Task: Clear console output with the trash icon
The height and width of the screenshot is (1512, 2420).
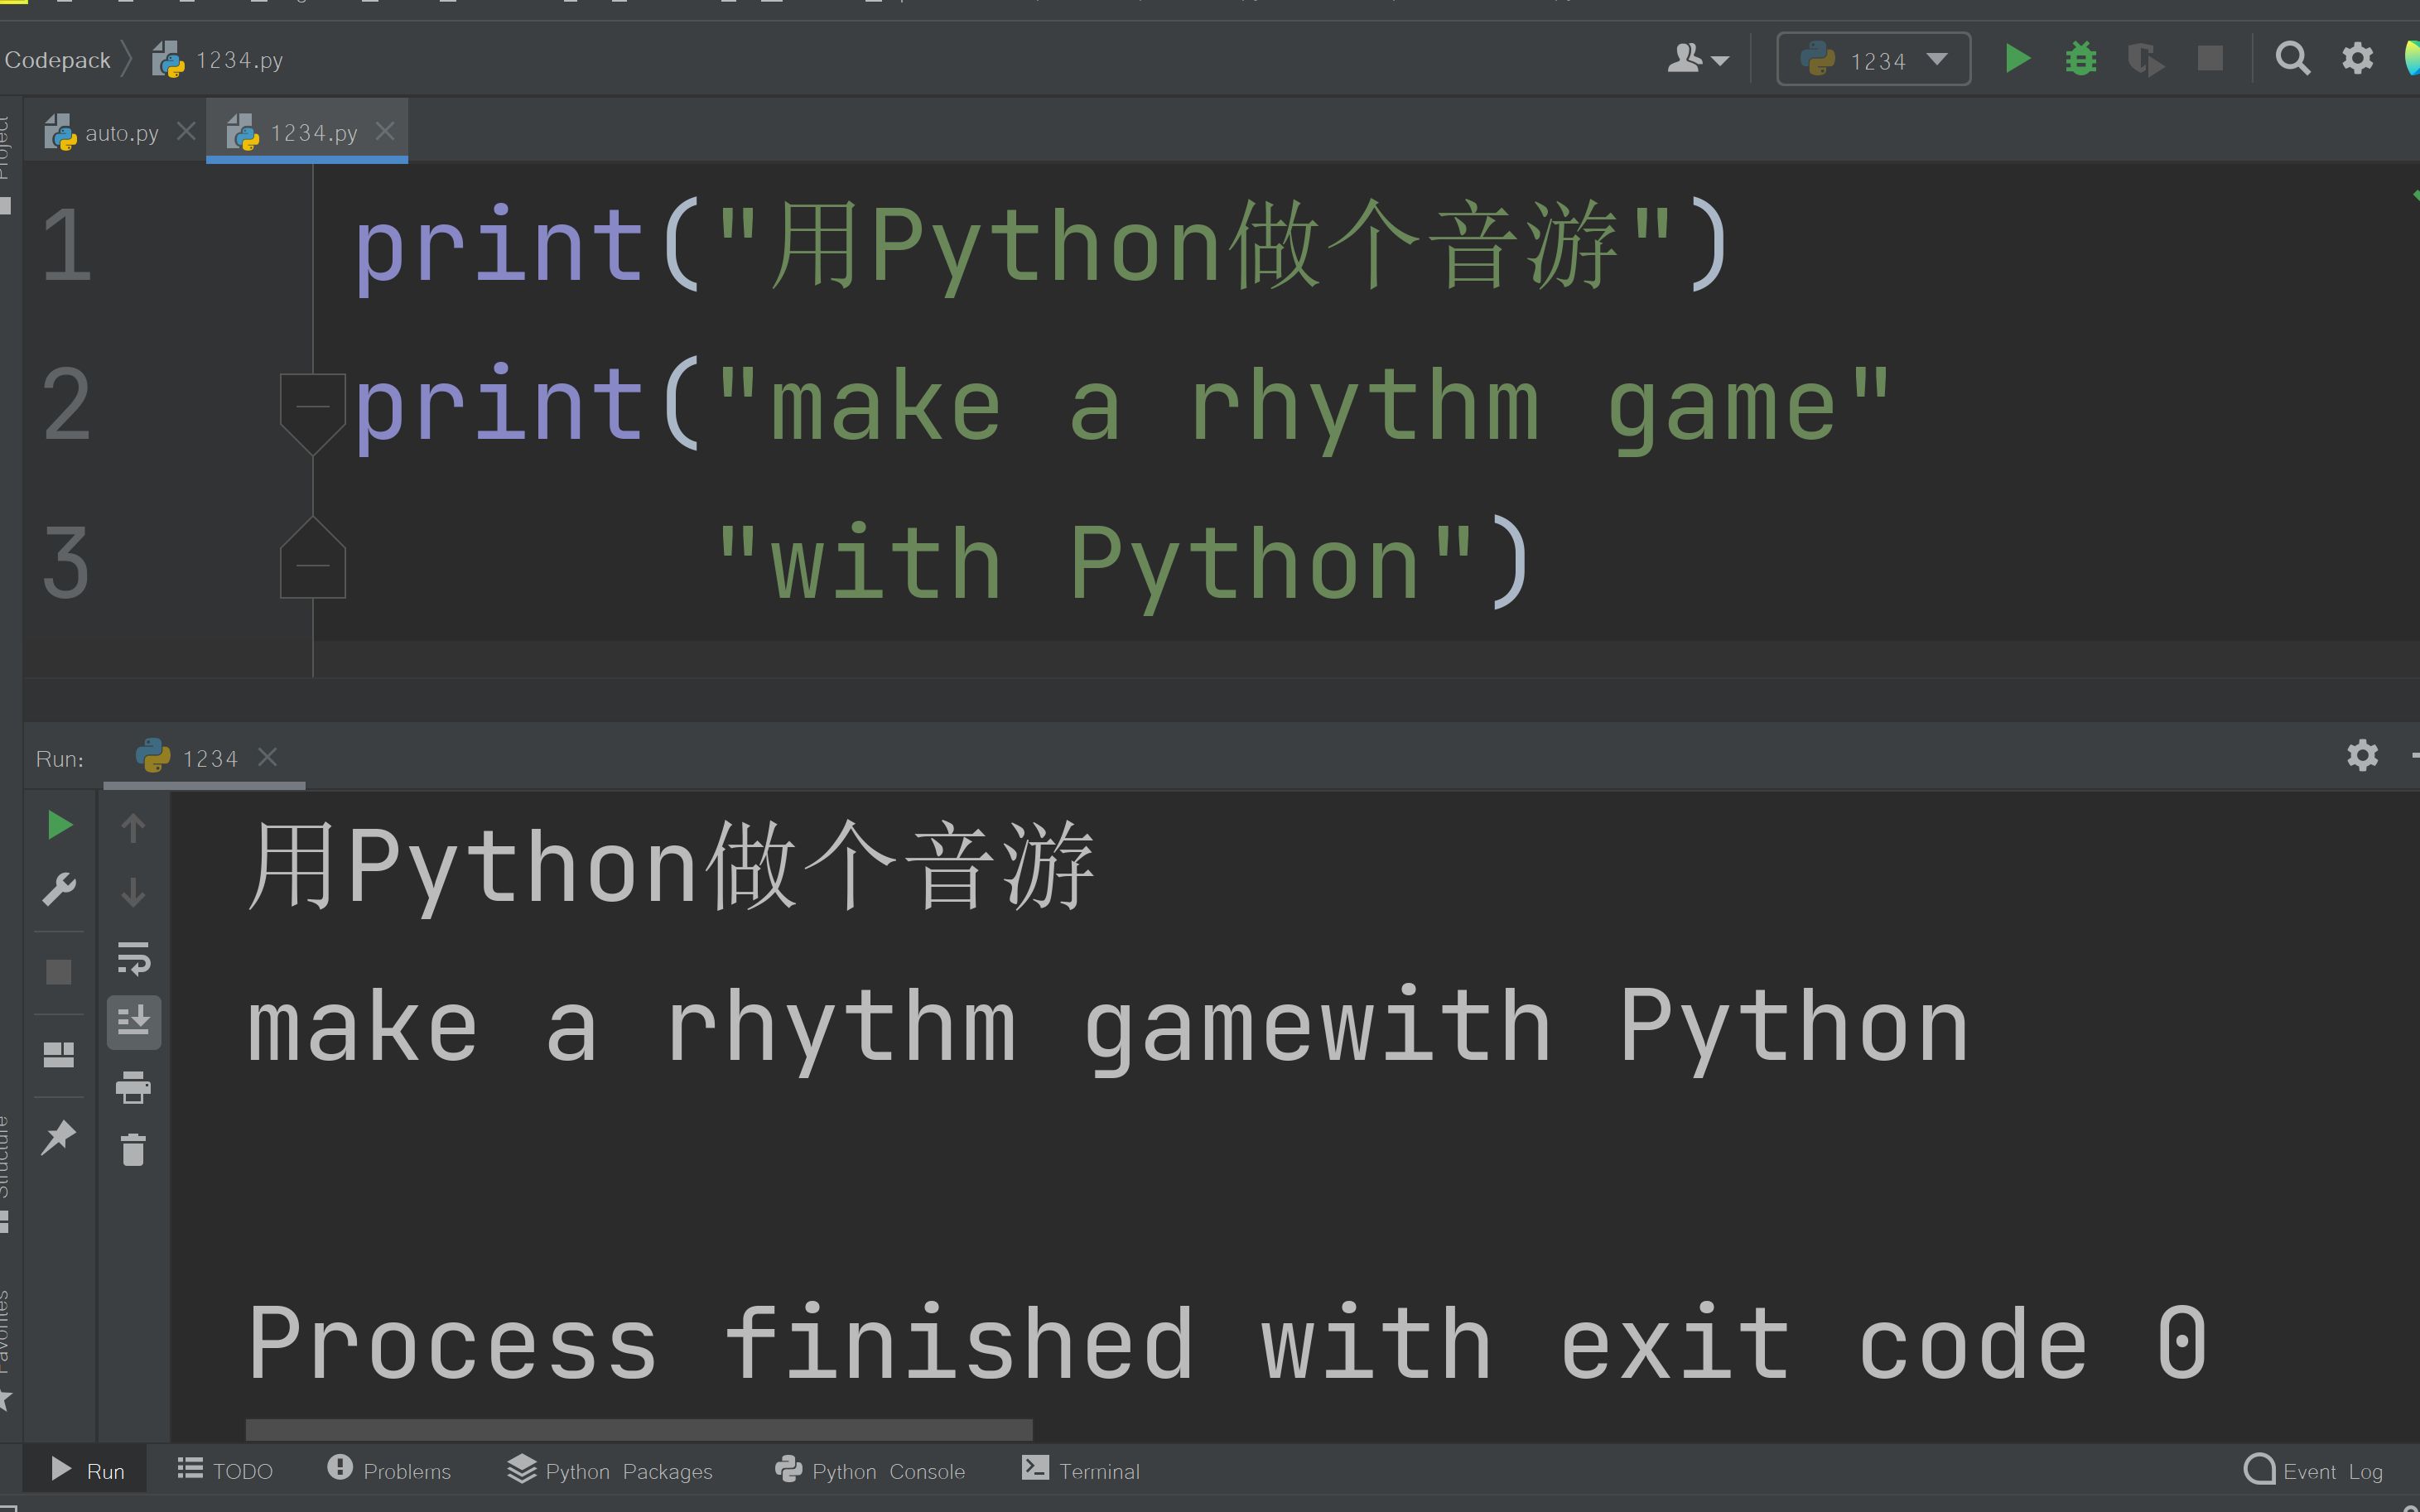Action: click(134, 1149)
